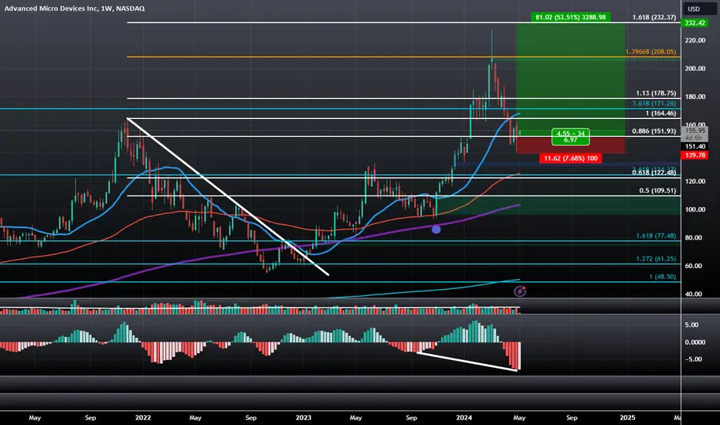The image size is (720, 425).
Task: Click the 2025 label on time axis
Action: click(627, 417)
